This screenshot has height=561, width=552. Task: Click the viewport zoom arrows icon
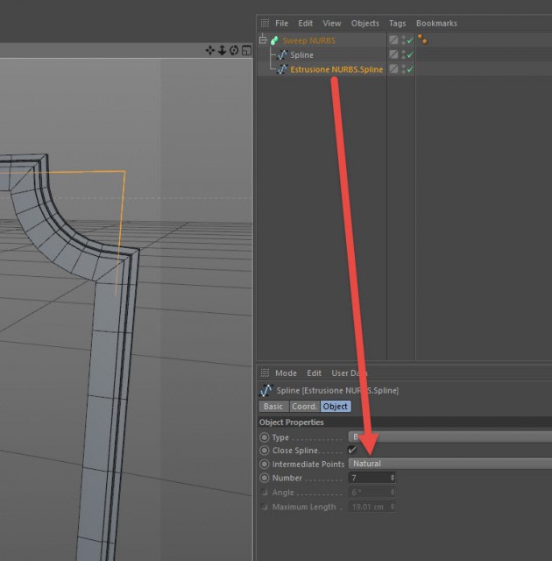[222, 50]
